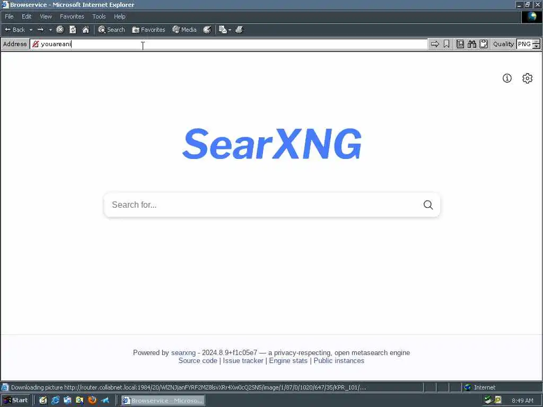This screenshot has width=543, height=407.
Task: Open the Search pane in the toolbar
Action: tap(111, 30)
